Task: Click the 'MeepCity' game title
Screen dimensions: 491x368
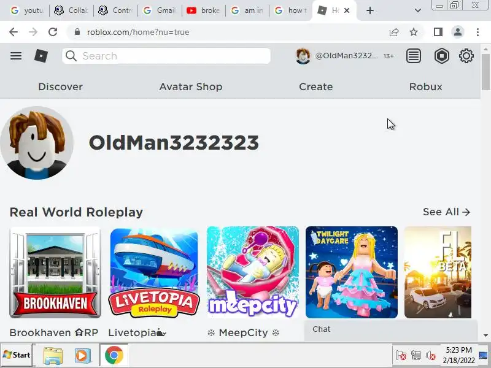Action: [243, 332]
